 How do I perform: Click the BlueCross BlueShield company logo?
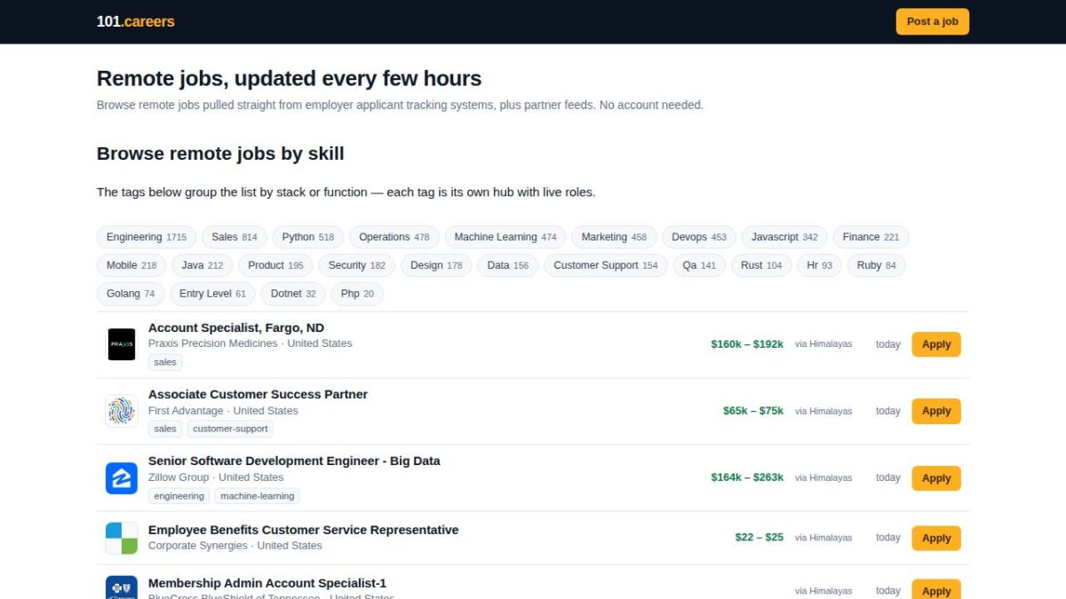(x=122, y=587)
